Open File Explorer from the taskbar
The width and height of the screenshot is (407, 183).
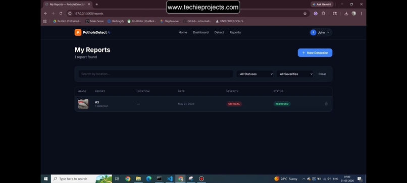(x=138, y=179)
